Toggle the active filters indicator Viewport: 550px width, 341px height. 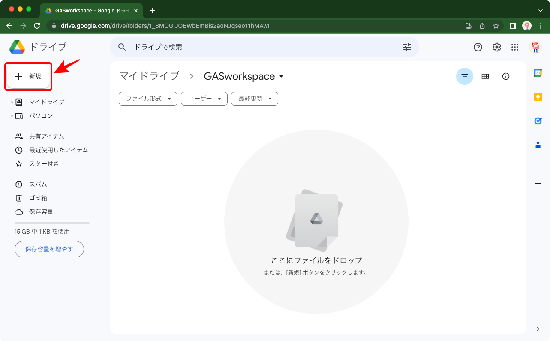(x=464, y=76)
